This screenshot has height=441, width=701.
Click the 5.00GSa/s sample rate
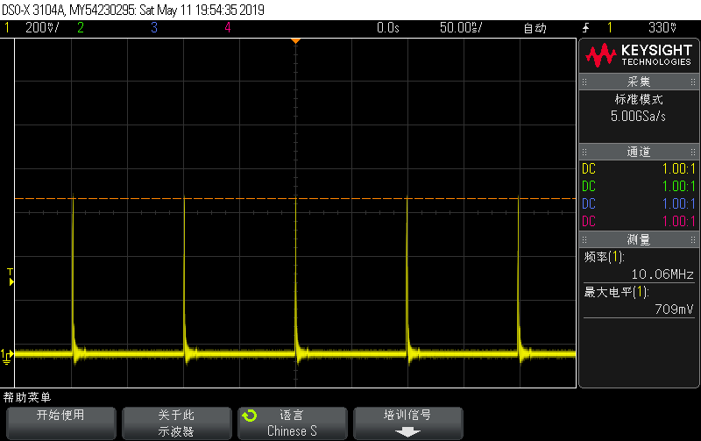click(638, 117)
